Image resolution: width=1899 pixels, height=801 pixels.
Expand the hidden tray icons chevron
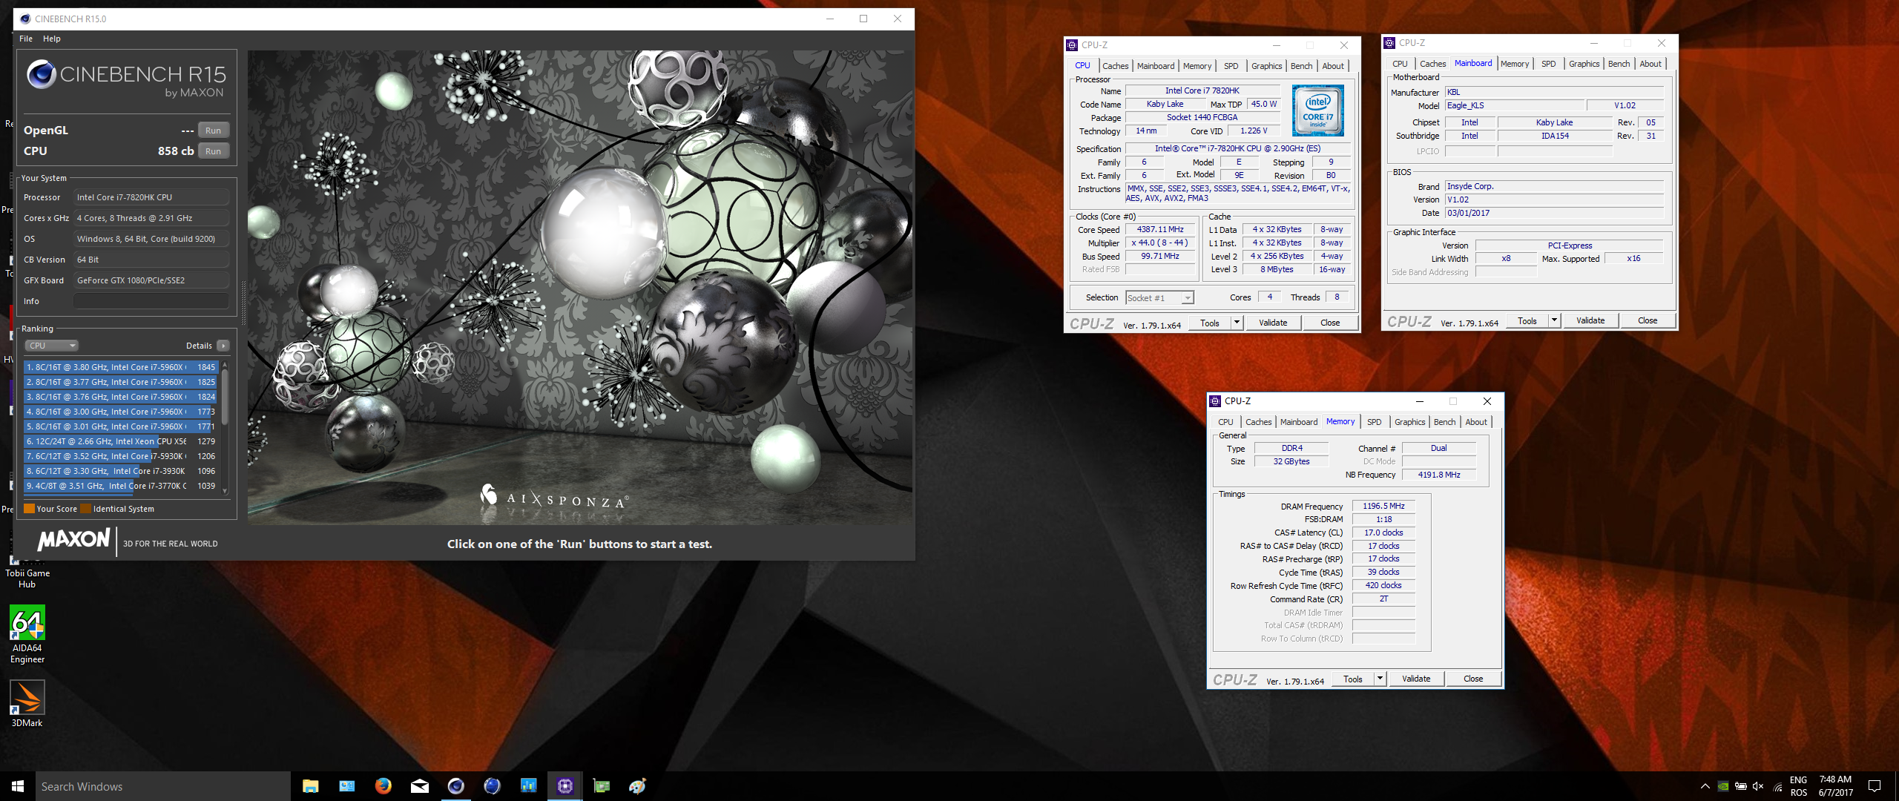point(1705,786)
